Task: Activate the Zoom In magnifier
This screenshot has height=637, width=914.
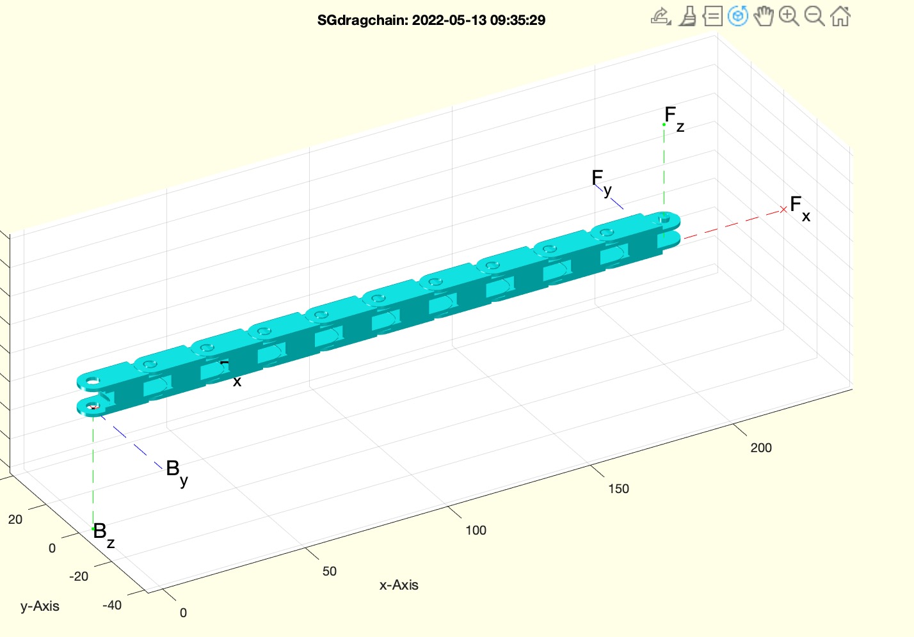Action: click(x=789, y=16)
